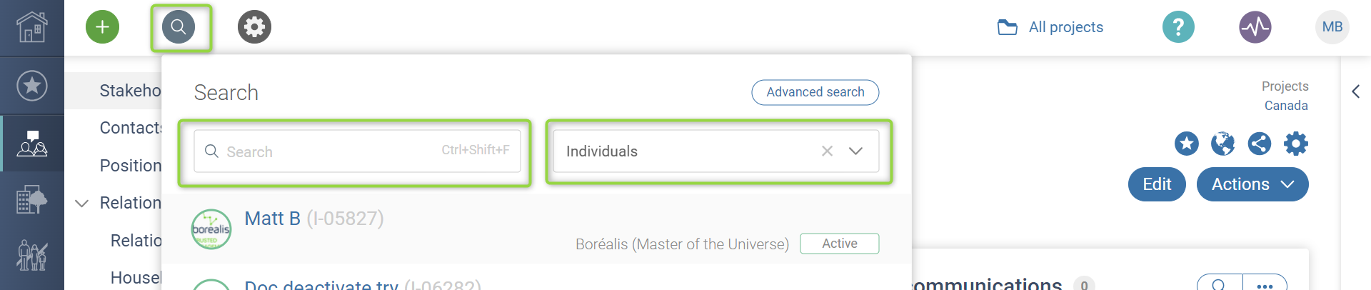Click the Search text field
This screenshot has height=290, width=1371.
pos(357,151)
